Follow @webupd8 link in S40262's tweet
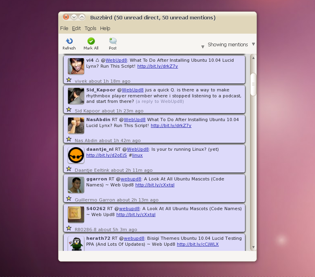 point(129,209)
